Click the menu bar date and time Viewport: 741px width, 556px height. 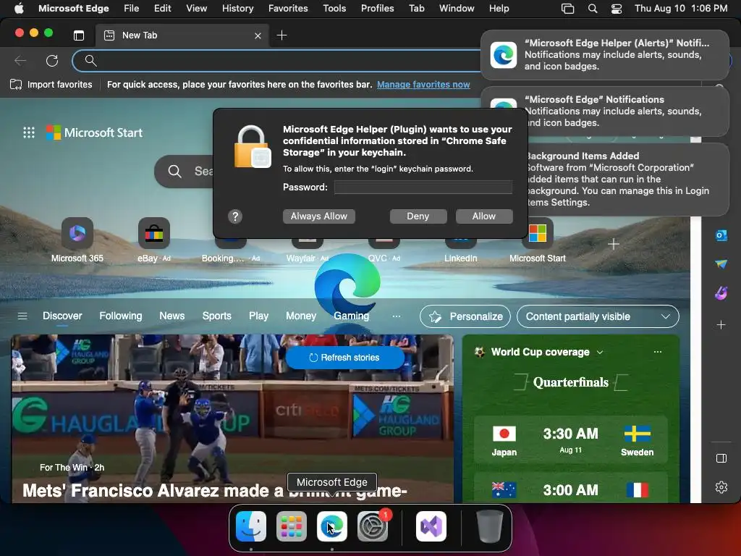click(680, 8)
